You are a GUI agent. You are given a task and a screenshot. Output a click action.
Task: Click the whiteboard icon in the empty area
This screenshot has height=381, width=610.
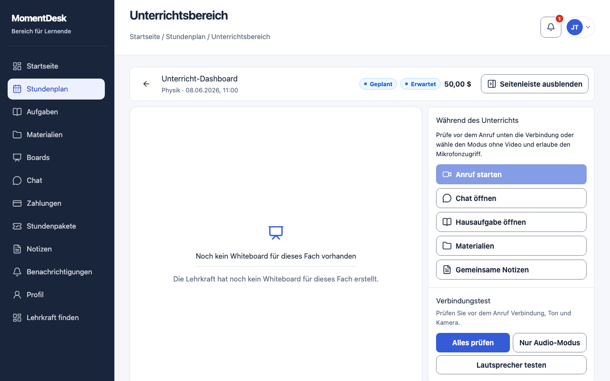point(276,232)
